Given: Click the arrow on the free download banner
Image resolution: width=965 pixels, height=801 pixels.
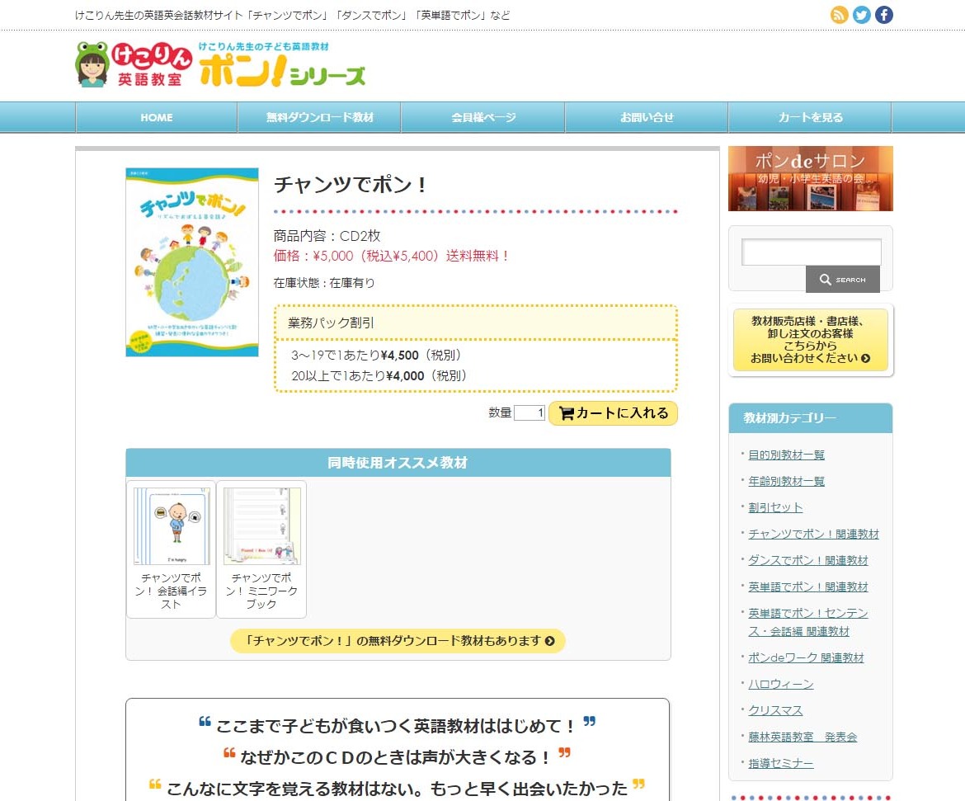Looking at the screenshot, I should click(548, 640).
